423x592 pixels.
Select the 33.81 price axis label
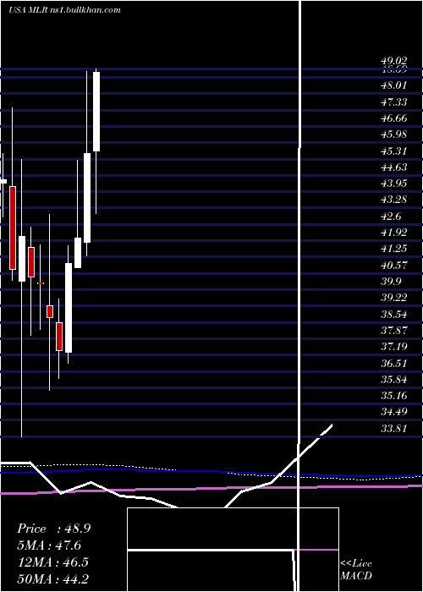click(393, 429)
